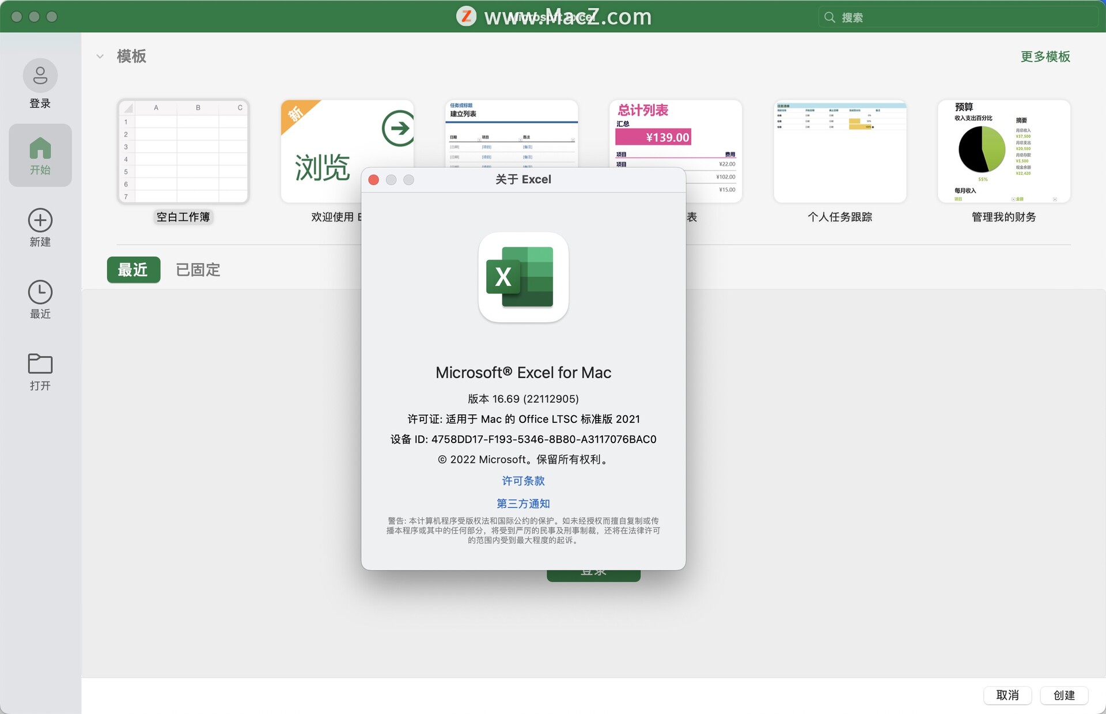The width and height of the screenshot is (1106, 714).
Task: Open the 管理我的财务 budget template
Action: tap(1003, 151)
